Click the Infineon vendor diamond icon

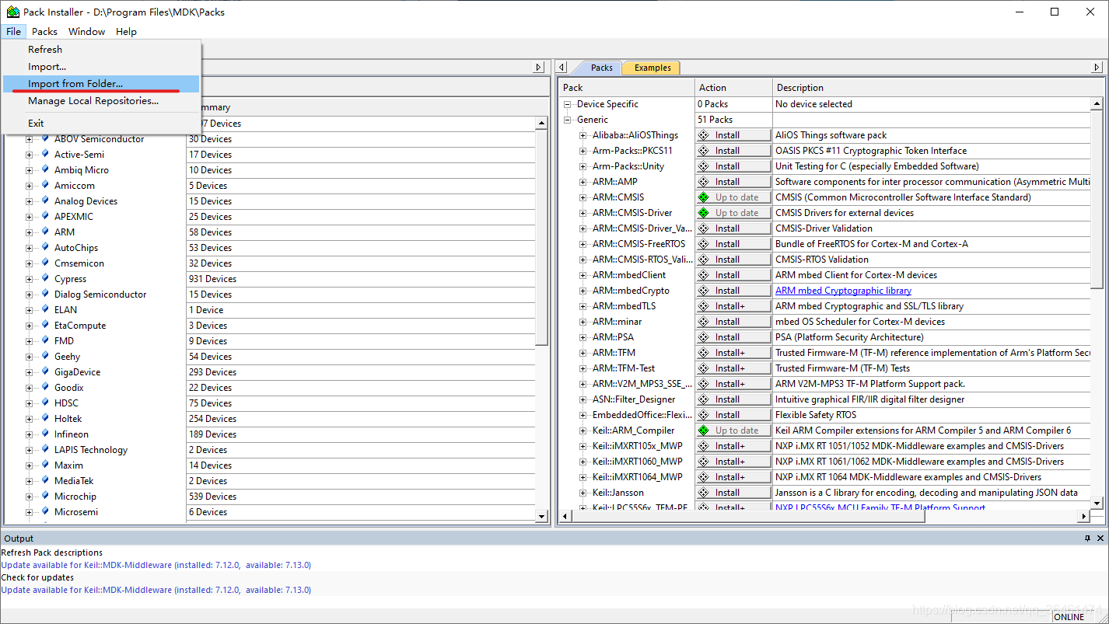pyautogui.click(x=45, y=434)
